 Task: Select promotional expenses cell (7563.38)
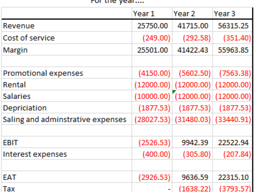[232, 73]
